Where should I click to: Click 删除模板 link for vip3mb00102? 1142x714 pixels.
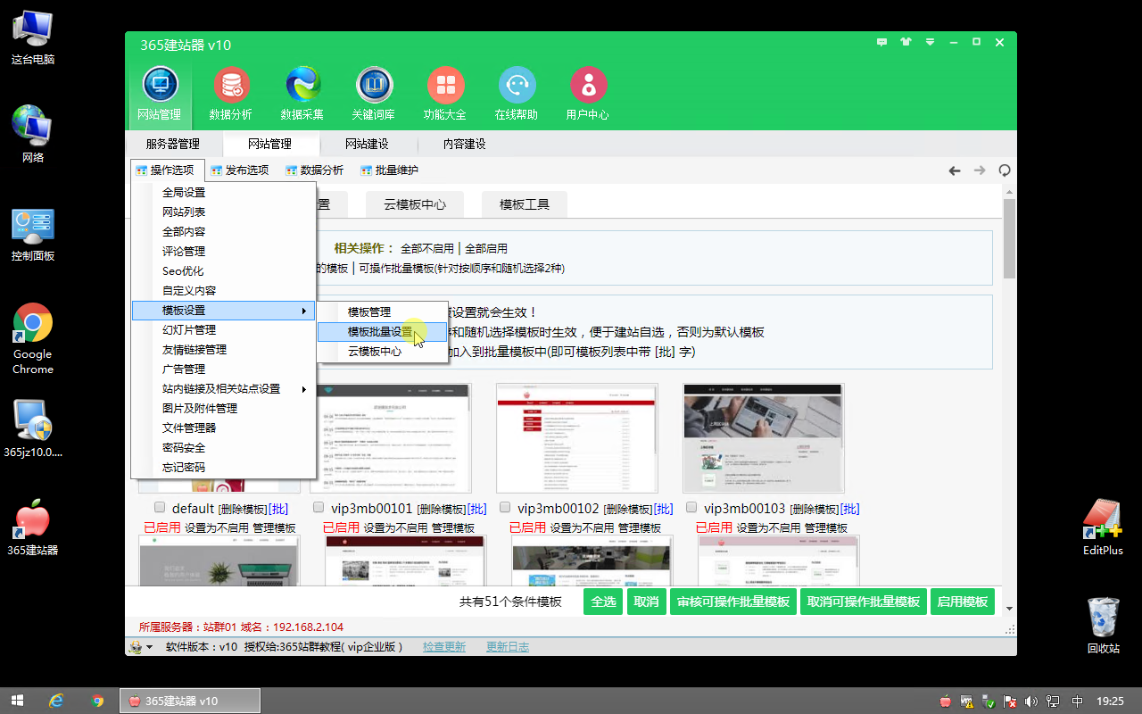coord(628,509)
